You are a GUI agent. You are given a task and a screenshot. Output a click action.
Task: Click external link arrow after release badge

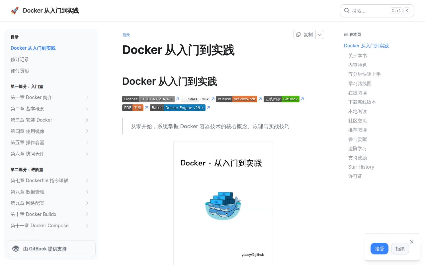260,99
